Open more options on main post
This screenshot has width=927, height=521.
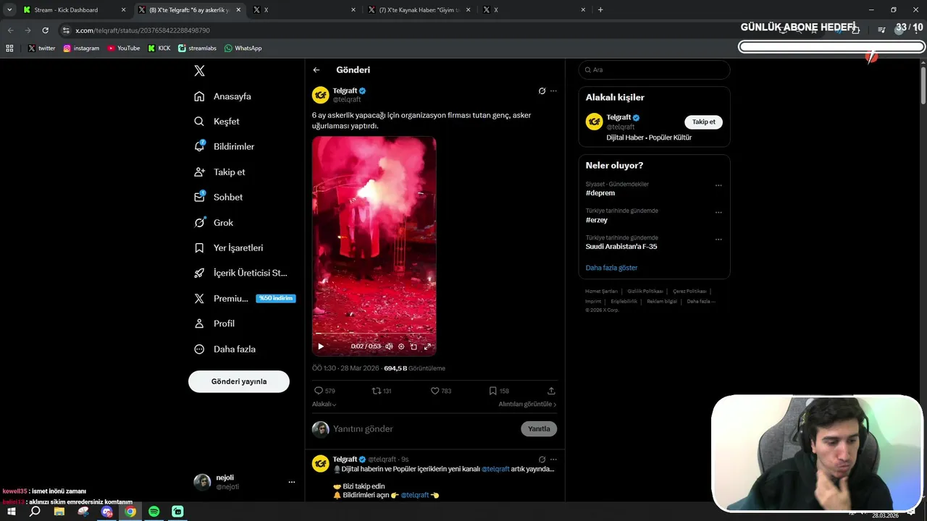point(553,91)
